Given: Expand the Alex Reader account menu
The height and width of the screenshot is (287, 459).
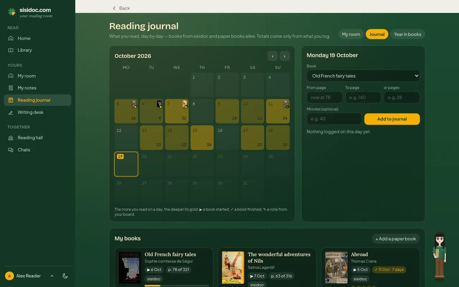Looking at the screenshot, I should (x=52, y=276).
